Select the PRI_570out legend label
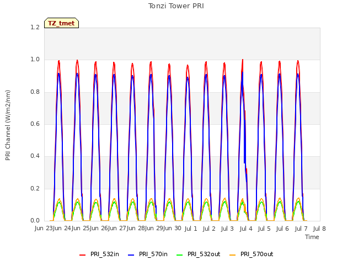Image resolution: width=353 pixels, height=265 pixels. tap(257, 254)
